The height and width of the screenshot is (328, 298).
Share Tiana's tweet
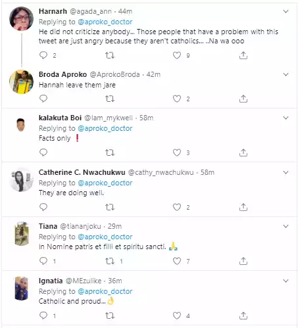point(243,261)
